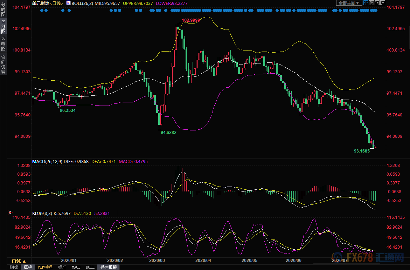Apply the 标准 template

click(x=62, y=267)
